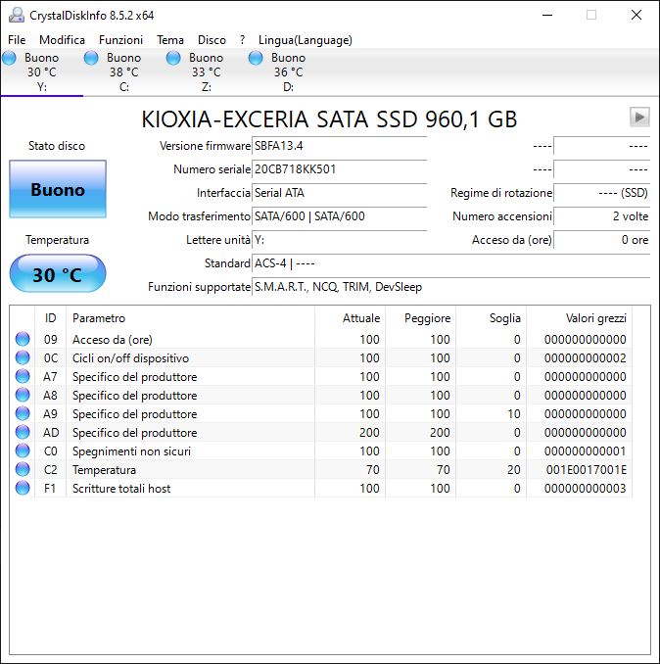Click the blue status orb for drive Z:
The image size is (660, 664).
[173, 58]
